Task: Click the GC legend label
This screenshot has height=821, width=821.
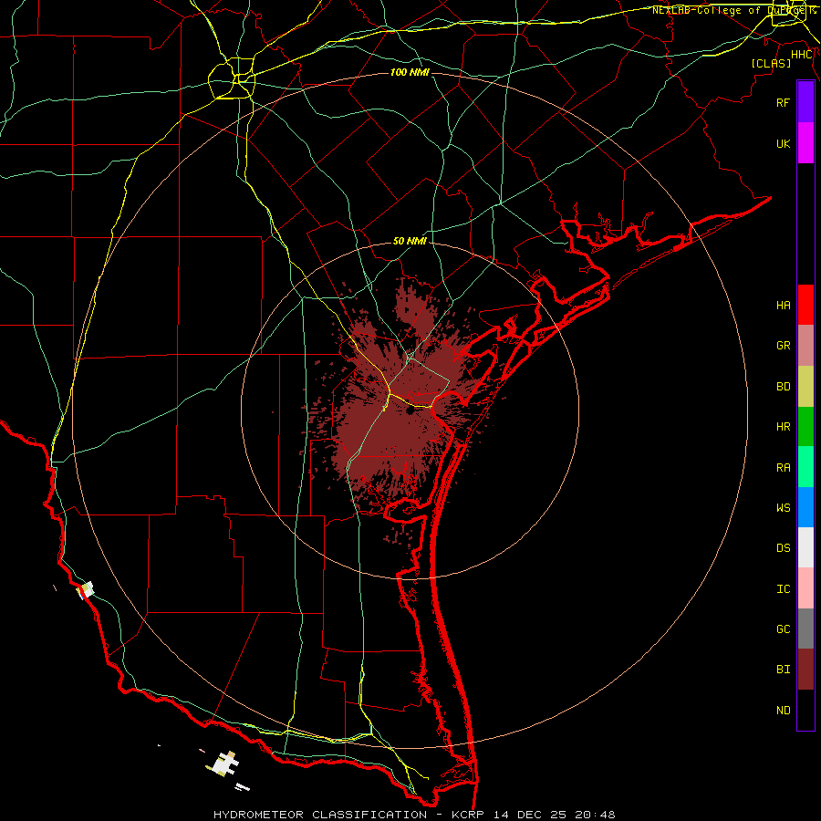Action: pyautogui.click(x=784, y=629)
